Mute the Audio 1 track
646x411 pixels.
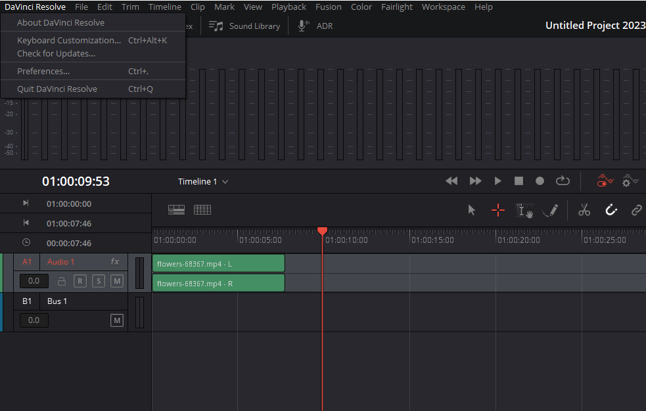[117, 282]
